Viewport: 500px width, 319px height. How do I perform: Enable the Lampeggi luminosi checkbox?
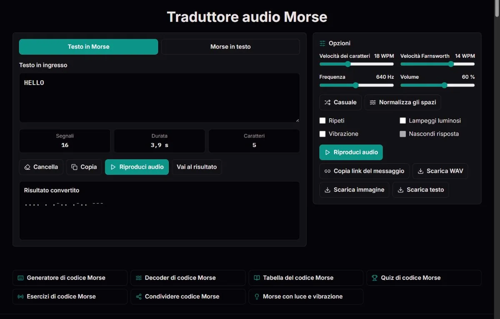pyautogui.click(x=403, y=121)
